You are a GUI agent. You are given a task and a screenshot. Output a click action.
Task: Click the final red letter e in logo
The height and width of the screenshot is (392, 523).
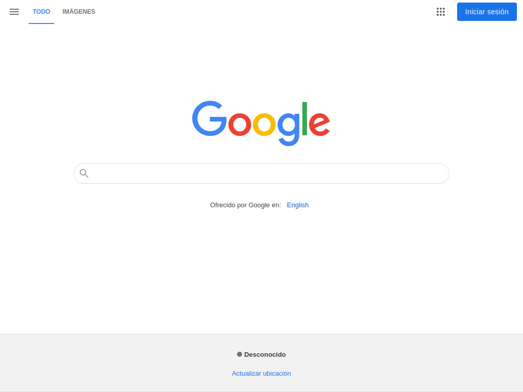[x=320, y=125]
